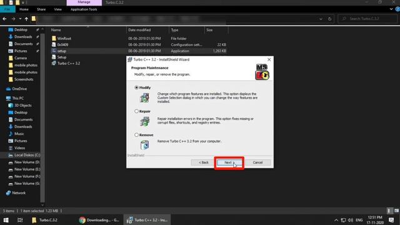
Task: Sort files by Type column
Action: point(175,30)
